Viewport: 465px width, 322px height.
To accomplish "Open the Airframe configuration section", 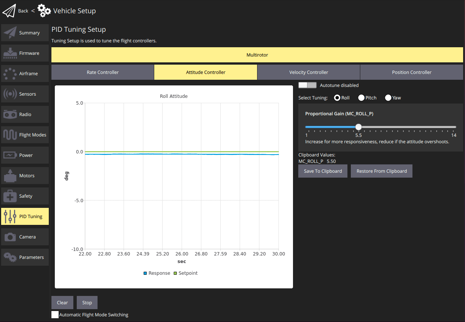I will pos(25,74).
